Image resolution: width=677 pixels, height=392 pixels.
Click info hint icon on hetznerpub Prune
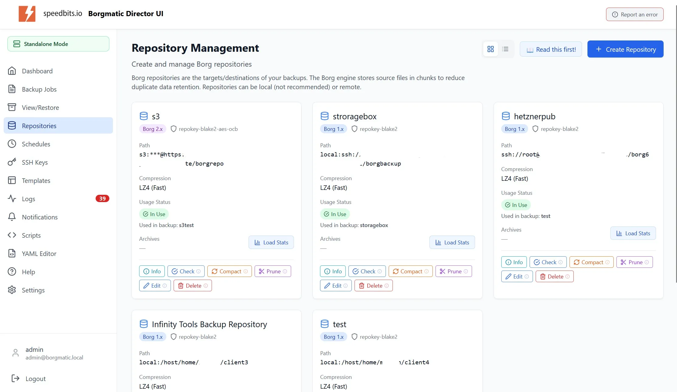tap(647, 262)
